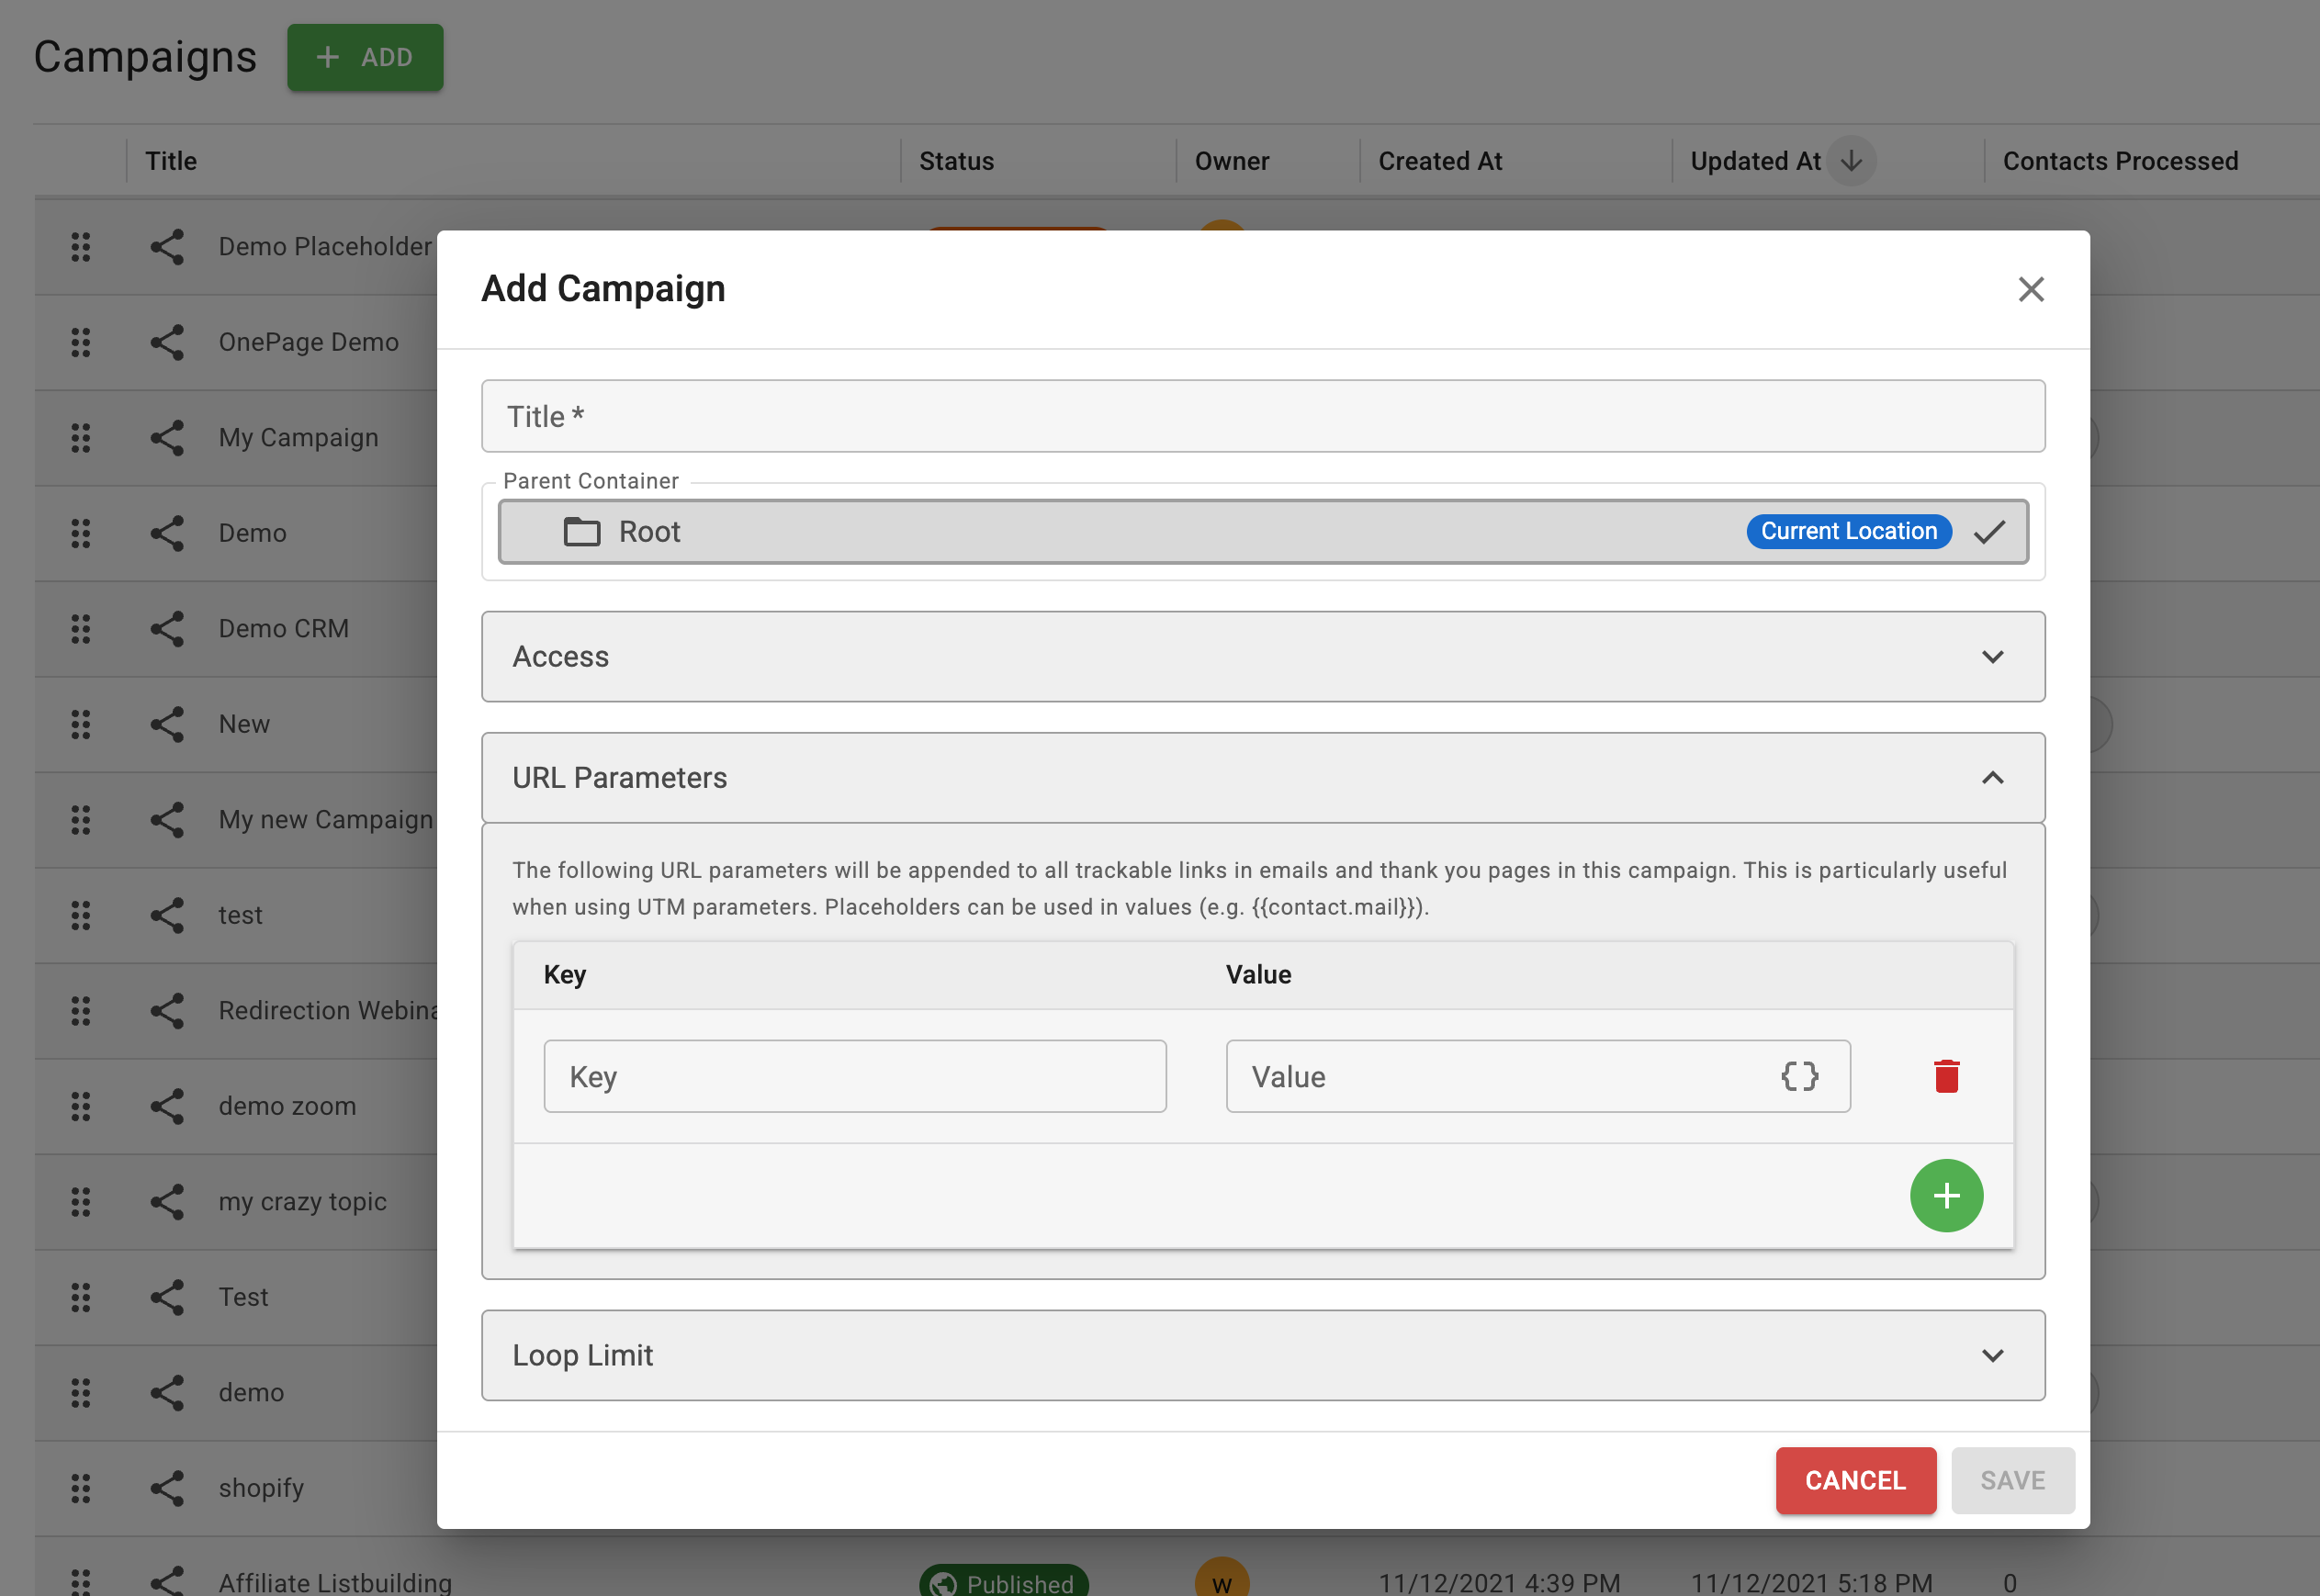Select the Root folder as parent container

[x=1262, y=531]
